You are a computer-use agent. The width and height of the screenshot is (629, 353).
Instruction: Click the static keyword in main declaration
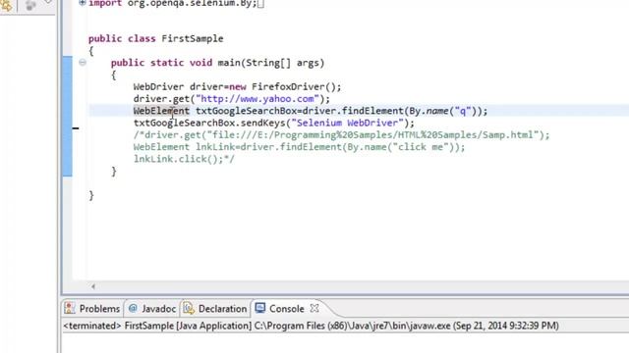[167, 63]
